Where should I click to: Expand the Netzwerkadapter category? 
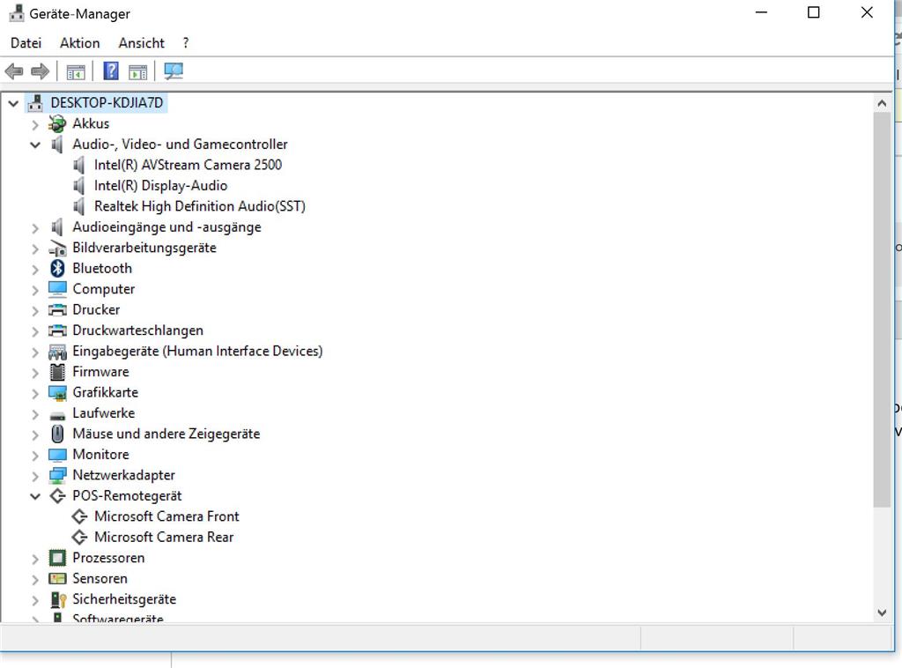(x=35, y=477)
